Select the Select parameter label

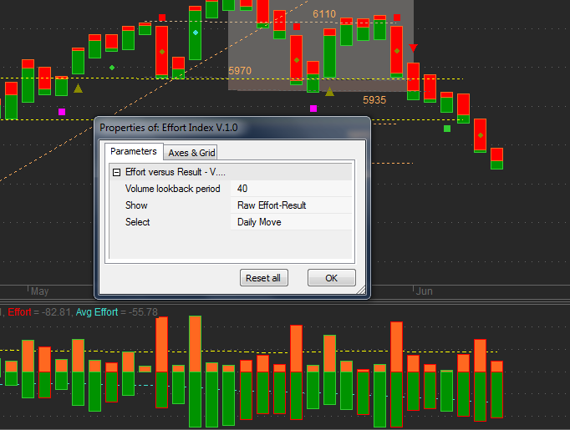[137, 222]
